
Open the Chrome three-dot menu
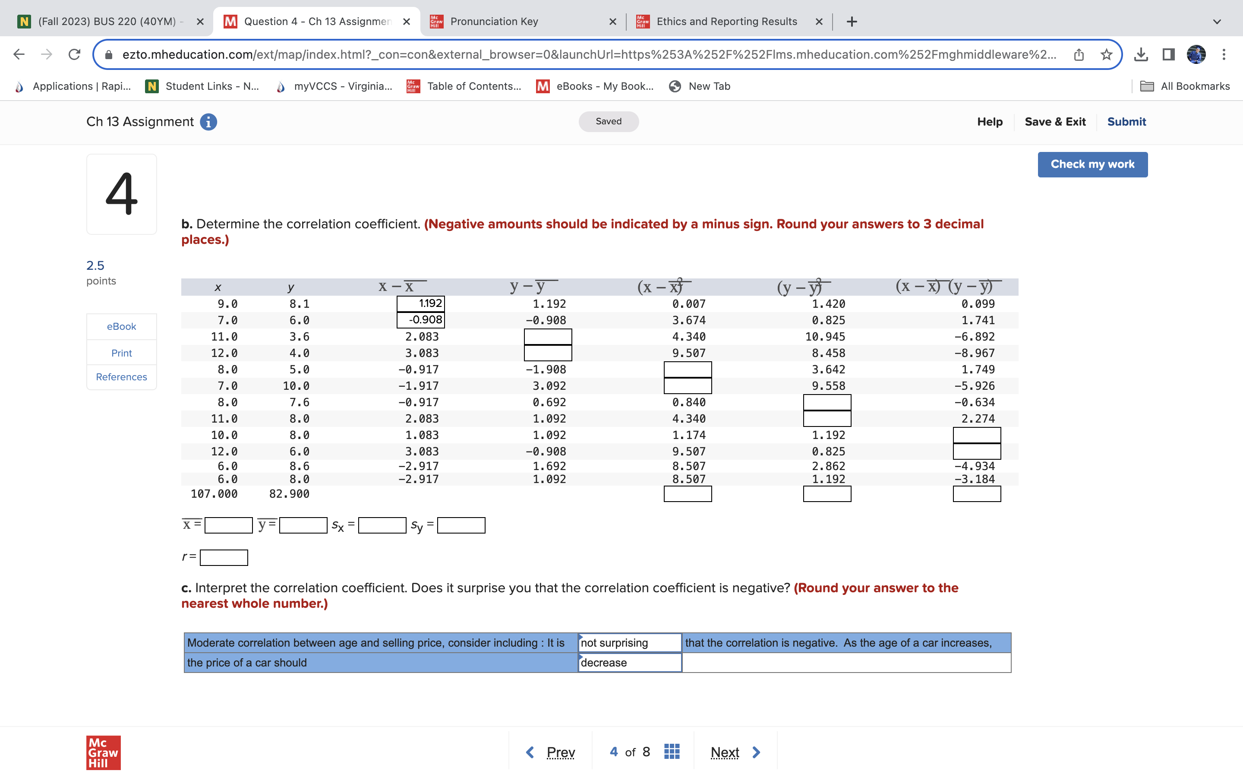point(1224,54)
